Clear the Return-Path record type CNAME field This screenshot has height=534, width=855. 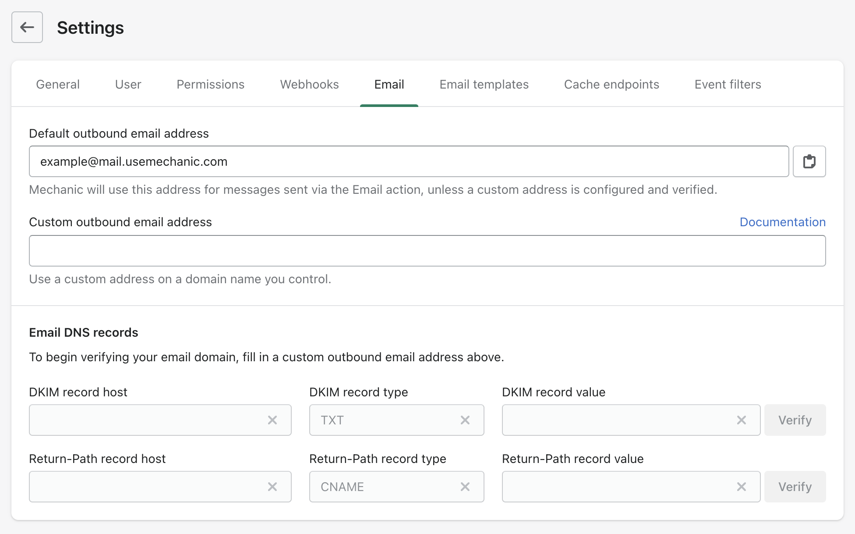pos(465,487)
